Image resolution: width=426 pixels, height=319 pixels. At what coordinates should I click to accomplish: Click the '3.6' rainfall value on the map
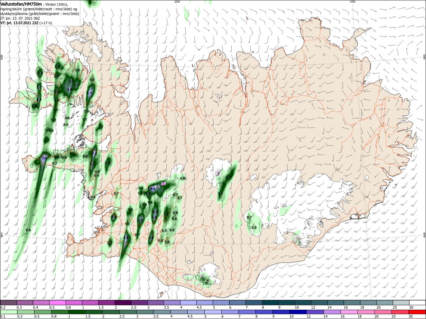[151, 238]
